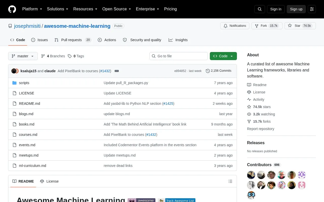Open the Security and quality tab
The height and width of the screenshot is (202, 324).
[142, 40]
